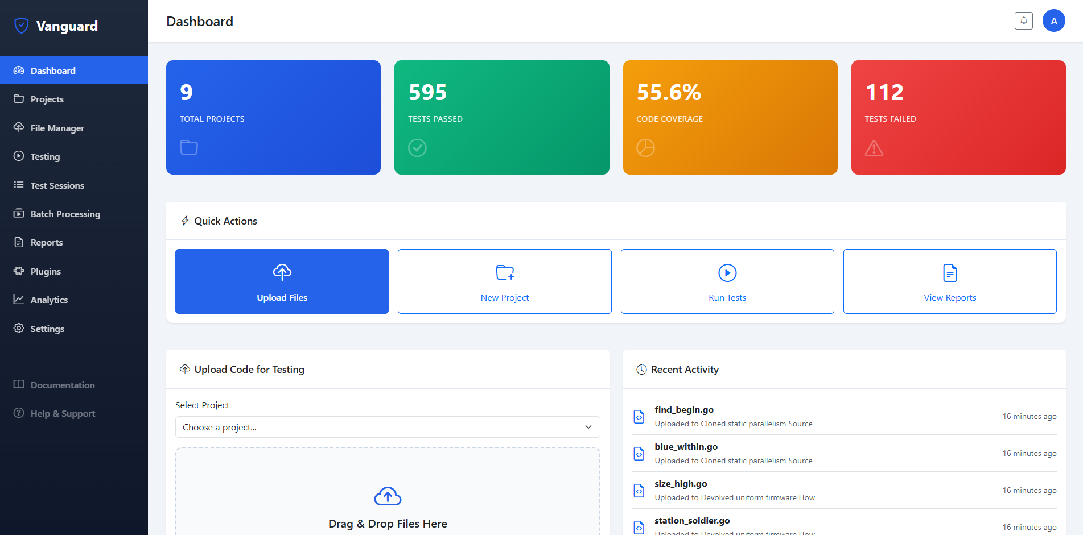Click the warning icon on Tests Failed card
This screenshot has height=535, width=1083.
(x=874, y=148)
